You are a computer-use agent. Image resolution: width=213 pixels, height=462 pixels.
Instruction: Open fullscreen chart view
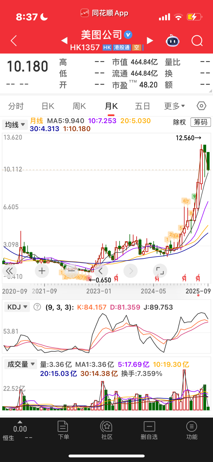point(160,271)
